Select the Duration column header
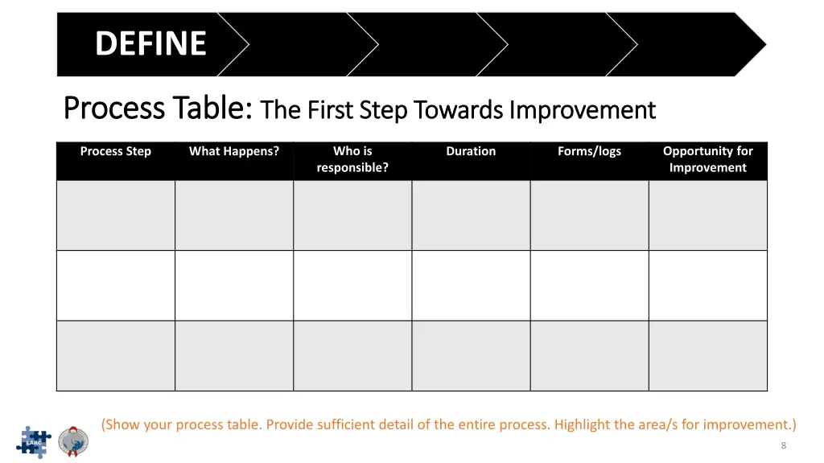 pyautogui.click(x=471, y=161)
